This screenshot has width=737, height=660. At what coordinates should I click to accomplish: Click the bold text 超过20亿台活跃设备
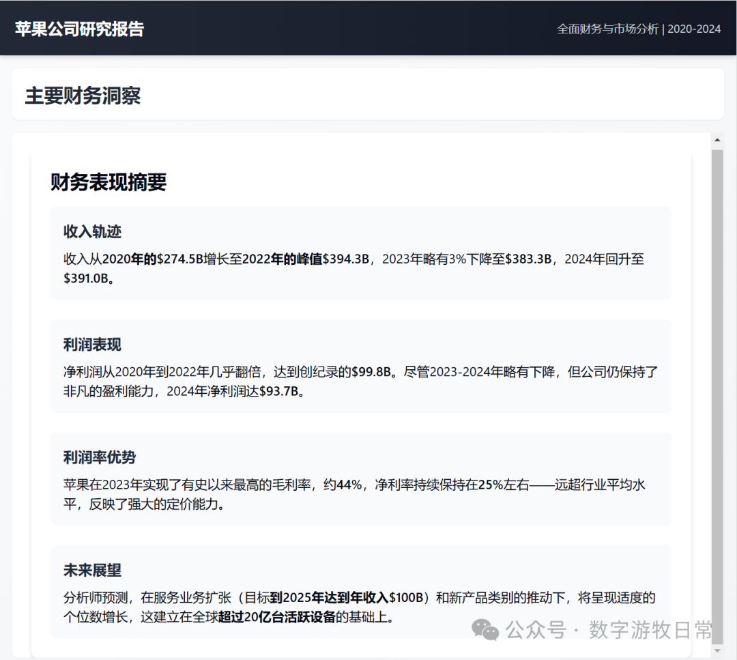(x=277, y=617)
